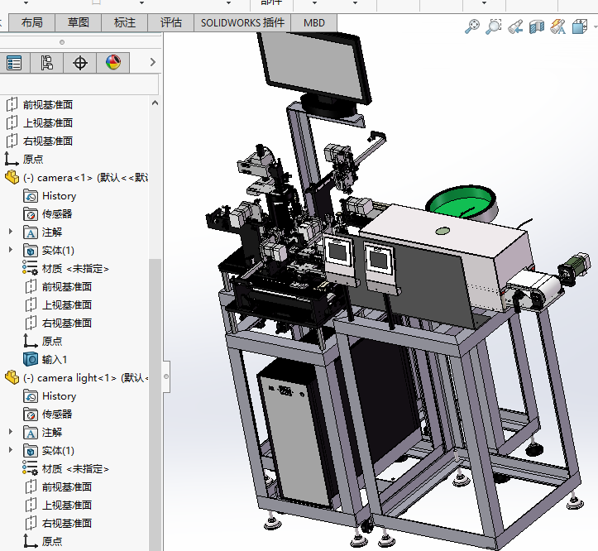Switch to the 草图 ribbon tab
Image resolution: width=598 pixels, height=551 pixels.
pyautogui.click(x=79, y=22)
